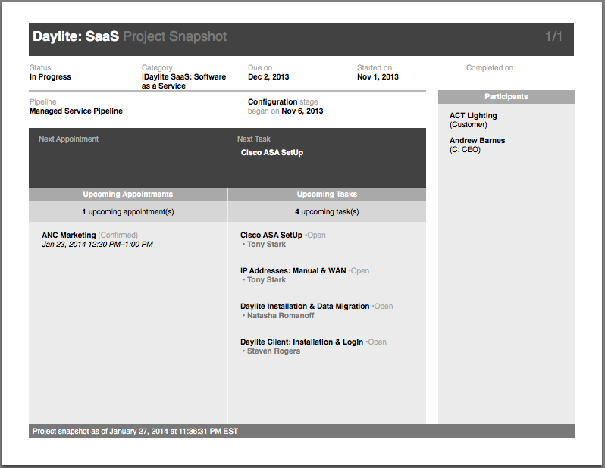Click 'Cisco ASA SetUp' in upcoming tasks list
The height and width of the screenshot is (468, 605).
point(271,236)
